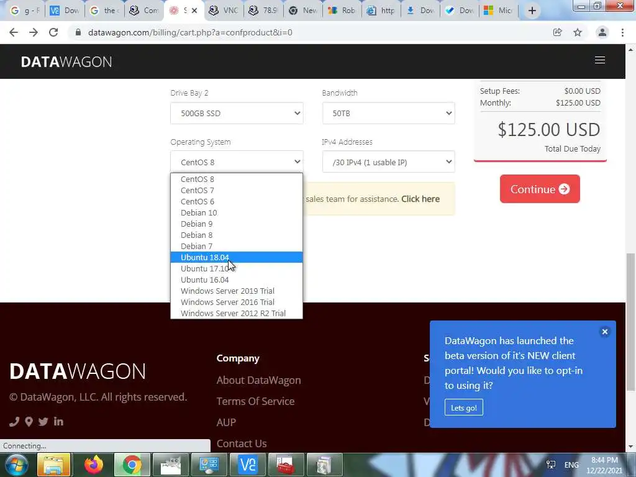Select CentOS 8 from the list

click(x=237, y=179)
